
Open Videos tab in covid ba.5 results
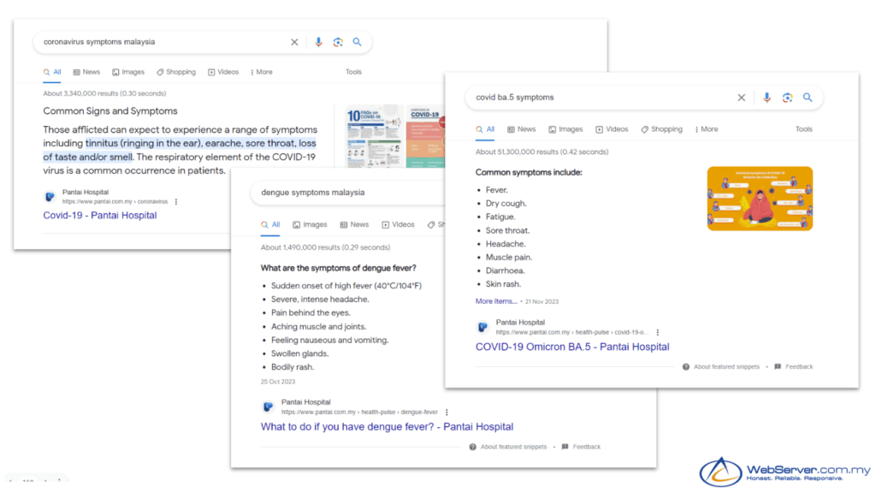click(612, 129)
